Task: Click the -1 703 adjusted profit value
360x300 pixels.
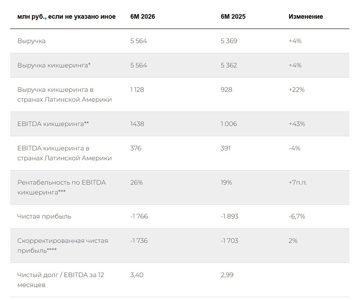Action: [x=230, y=241]
